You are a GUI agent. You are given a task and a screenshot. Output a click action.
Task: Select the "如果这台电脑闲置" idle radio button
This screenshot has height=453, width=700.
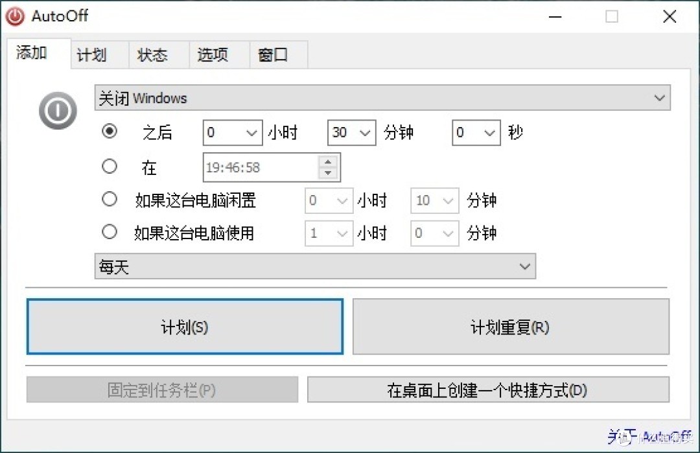tap(109, 199)
